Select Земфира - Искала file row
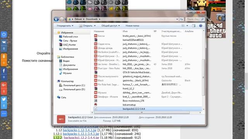 point(148,97)
